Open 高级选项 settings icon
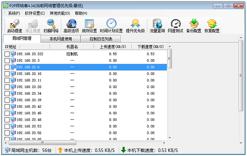The image size is (247, 156). pos(71,23)
